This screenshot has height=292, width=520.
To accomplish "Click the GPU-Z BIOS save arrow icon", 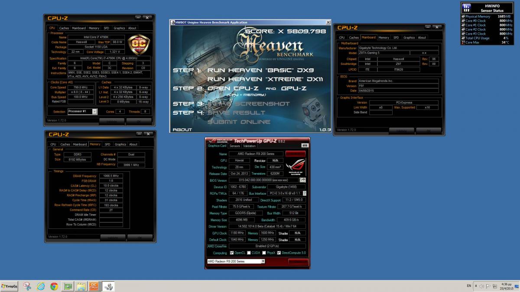I will pyautogui.click(x=302, y=180).
